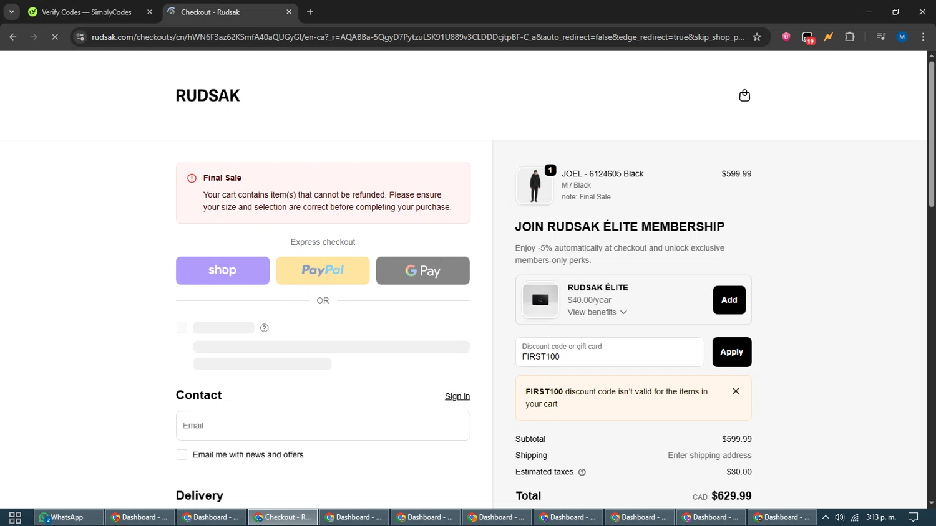The width and height of the screenshot is (936, 526).
Task: Stop loading the page
Action: point(55,37)
